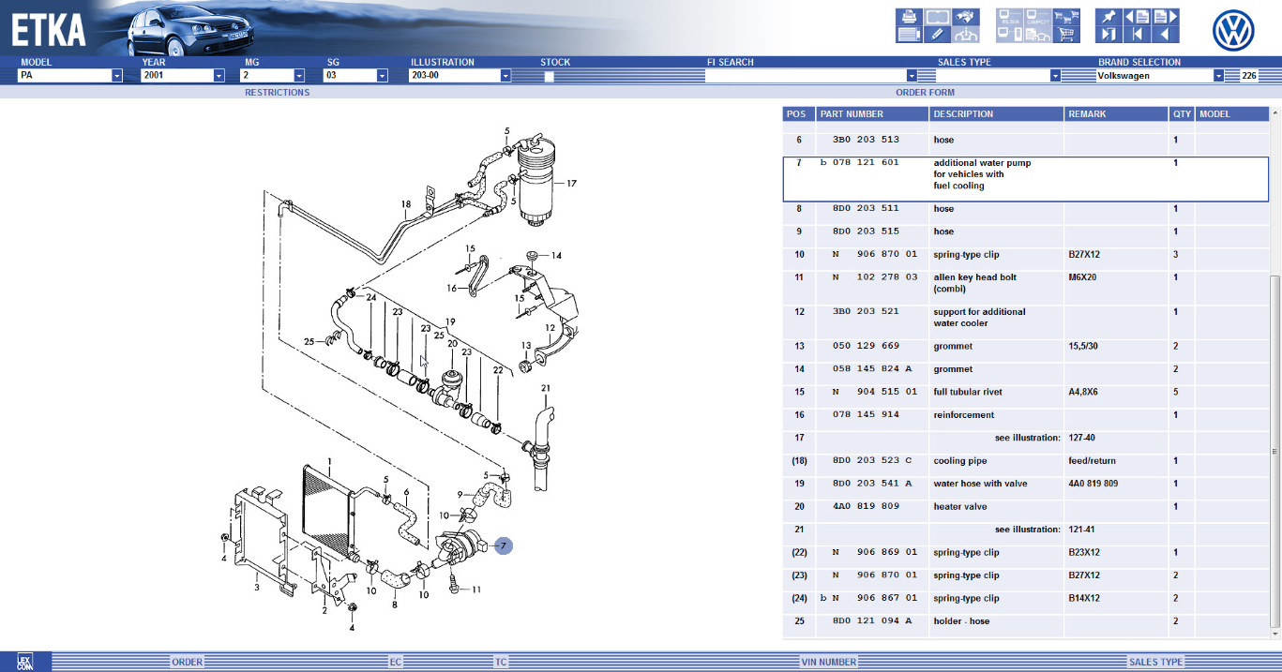The image size is (1282, 672).
Task: Toggle the STOCK checkbox
Action: [x=549, y=76]
